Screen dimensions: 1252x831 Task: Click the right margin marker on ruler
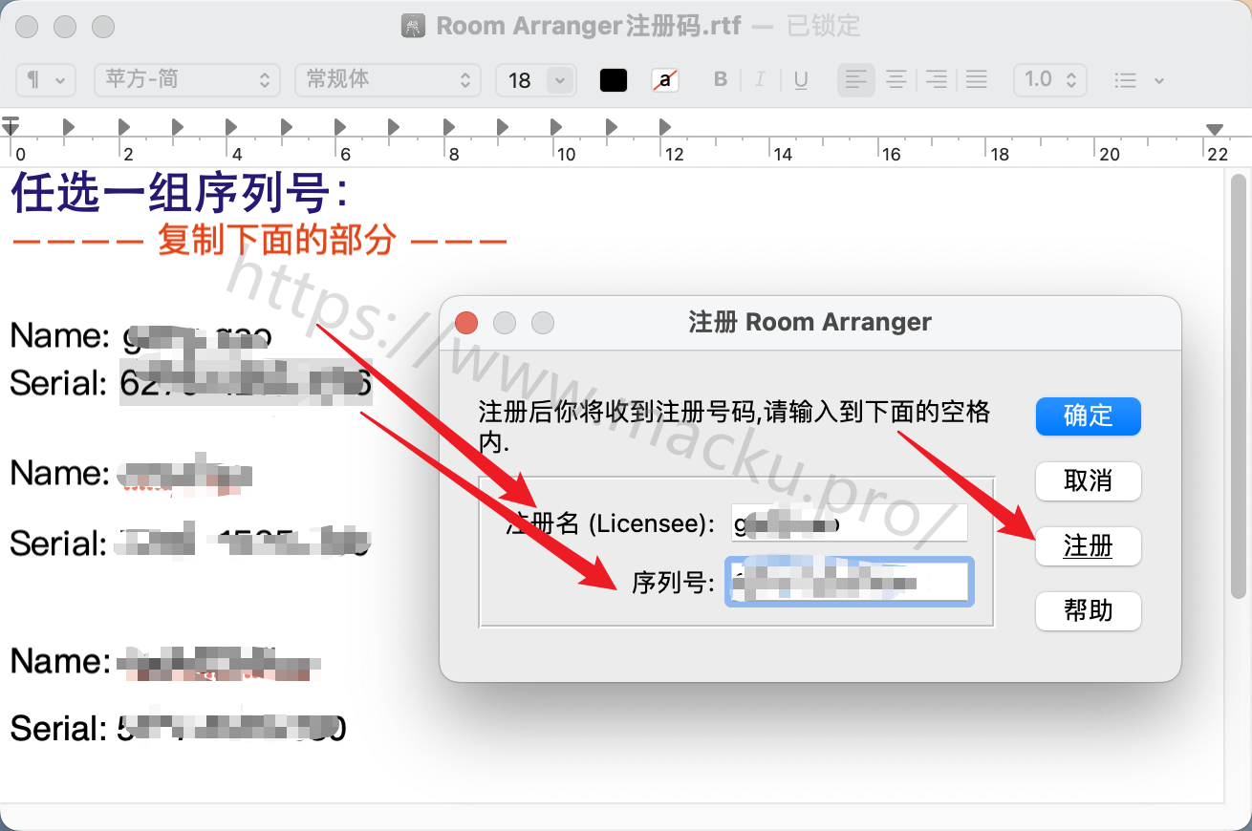click(x=1215, y=129)
